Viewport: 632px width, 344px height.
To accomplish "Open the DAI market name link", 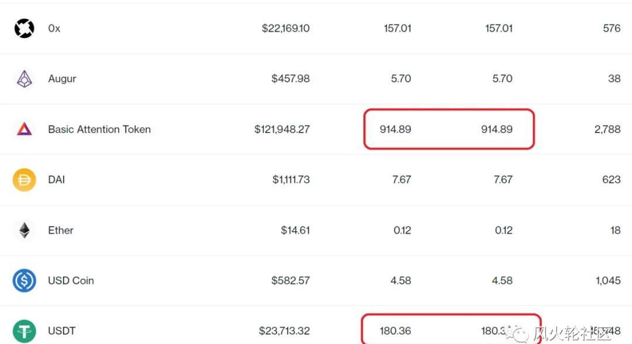I will point(56,180).
